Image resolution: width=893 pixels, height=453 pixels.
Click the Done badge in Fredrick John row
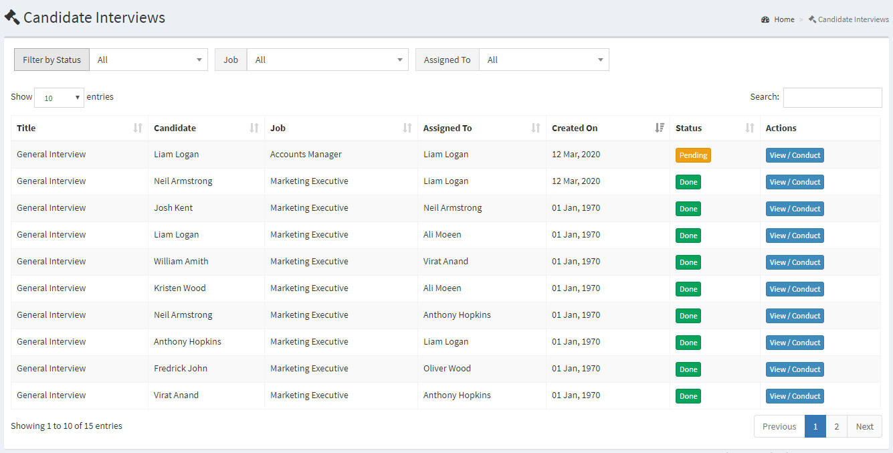click(688, 369)
